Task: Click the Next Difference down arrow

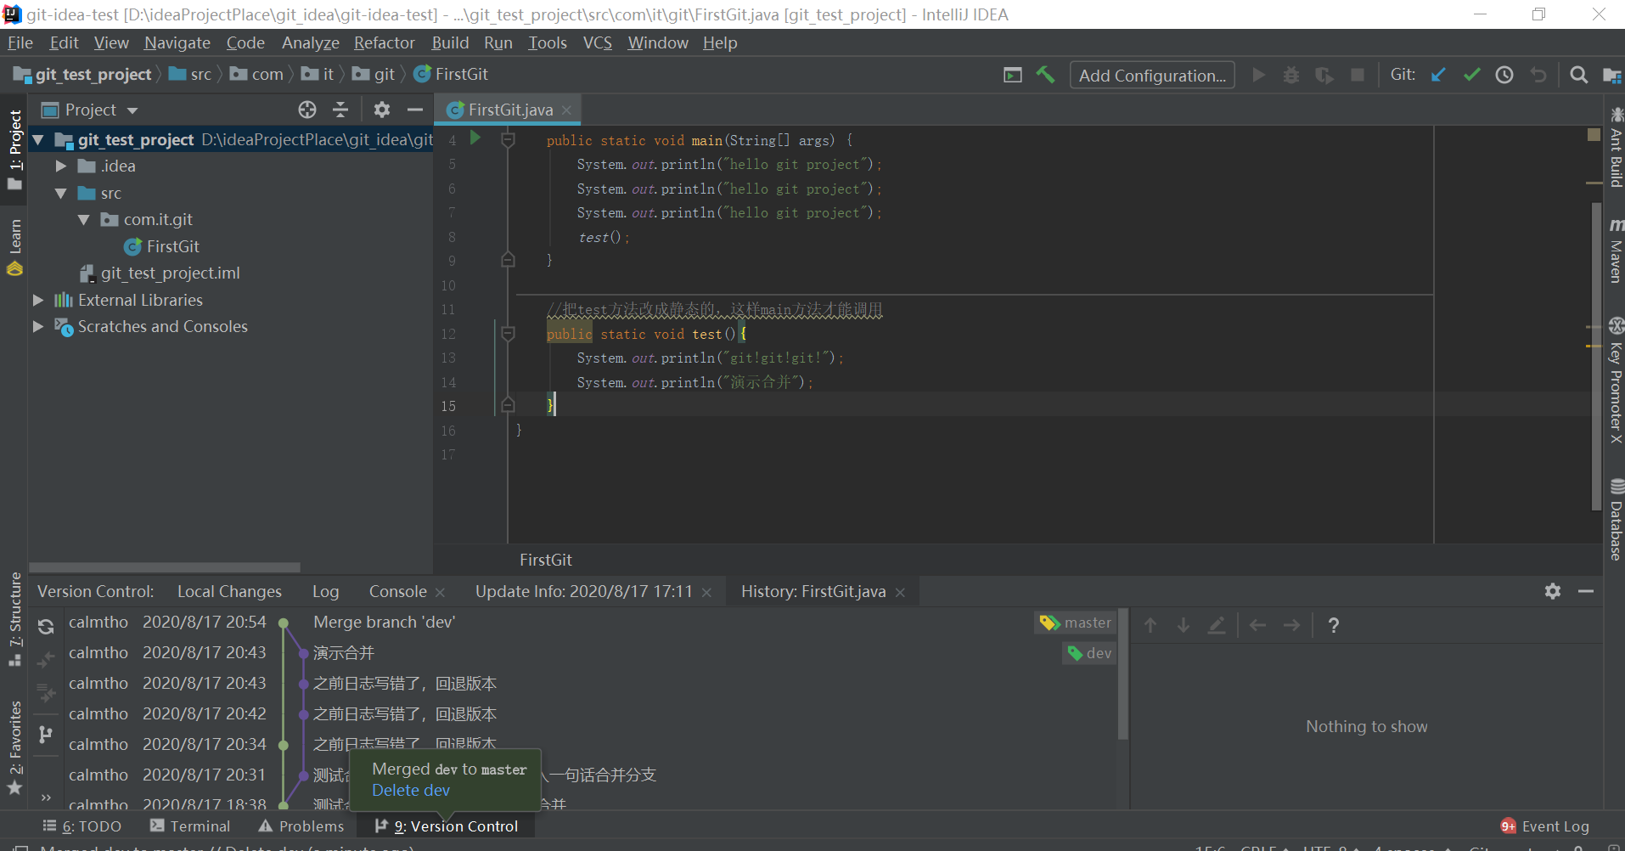Action: [x=1184, y=625]
